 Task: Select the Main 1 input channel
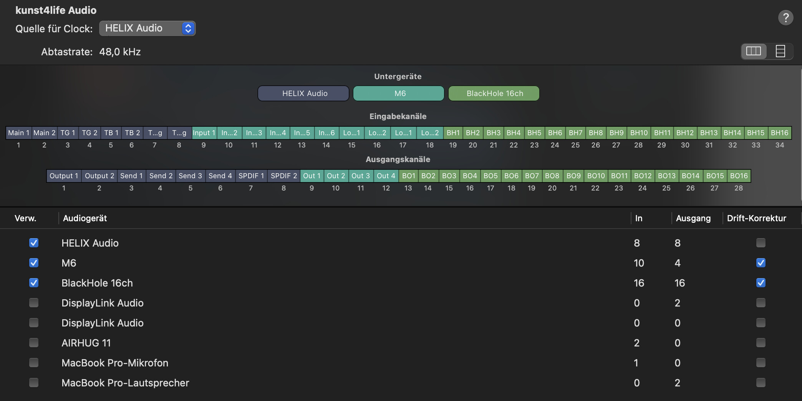pyautogui.click(x=18, y=133)
